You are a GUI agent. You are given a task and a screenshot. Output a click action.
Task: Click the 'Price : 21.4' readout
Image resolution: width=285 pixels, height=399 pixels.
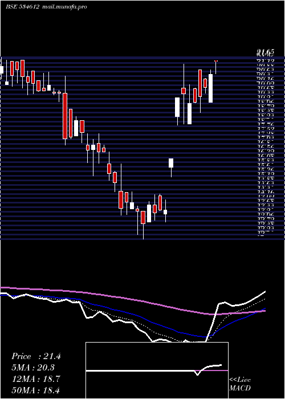tap(36, 356)
